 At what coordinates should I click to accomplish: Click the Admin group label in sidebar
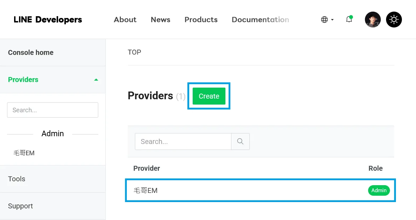tap(52, 134)
